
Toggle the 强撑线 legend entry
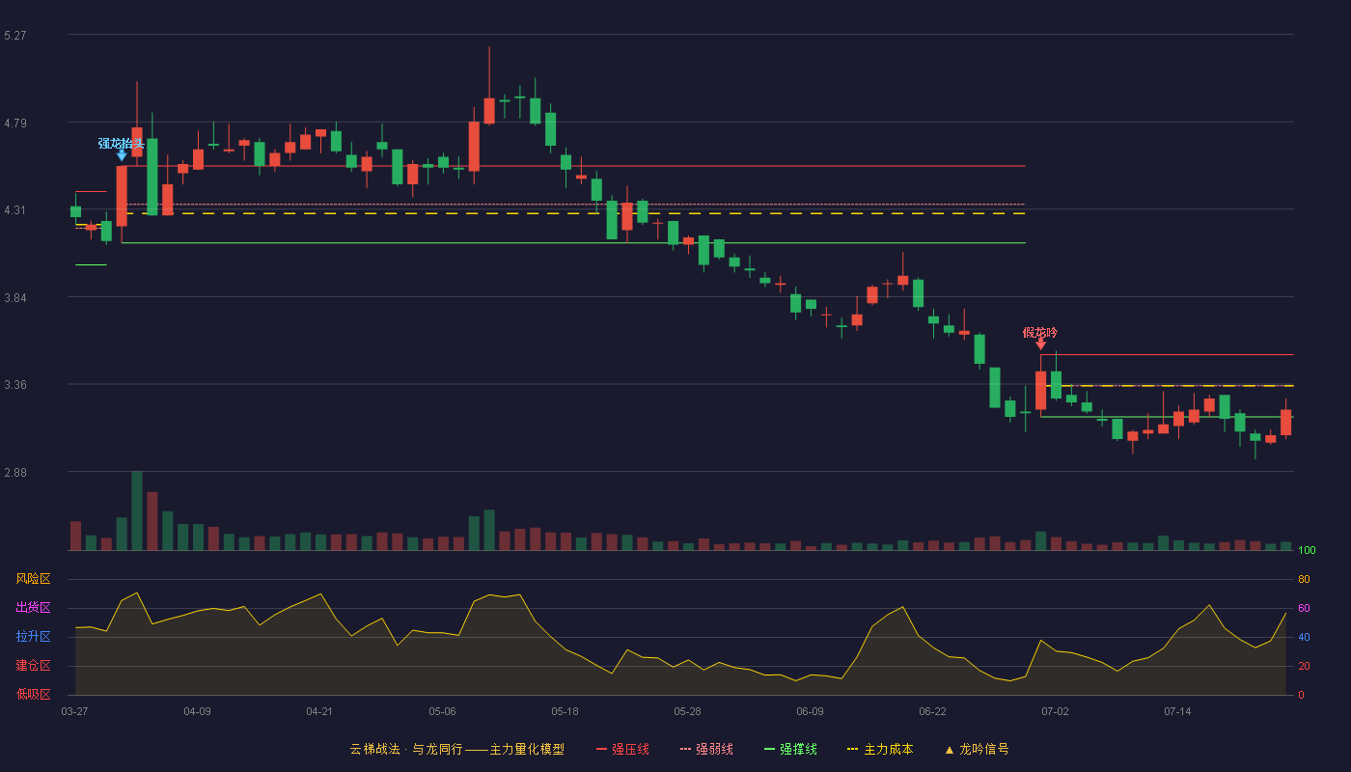[790, 749]
